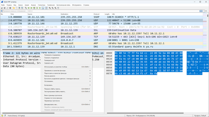The width and height of the screenshot is (209, 117).
Task: Zoom out the main window text
Action: coord(53,8)
